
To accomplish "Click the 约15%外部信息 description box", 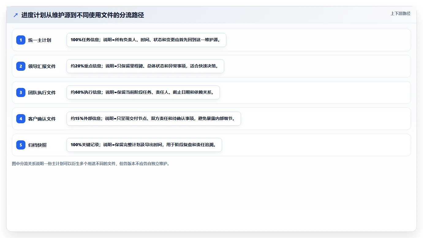I will pos(154,119).
